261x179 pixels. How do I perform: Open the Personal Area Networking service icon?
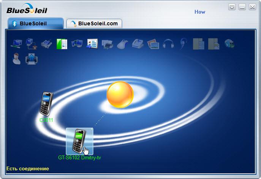coord(16,44)
